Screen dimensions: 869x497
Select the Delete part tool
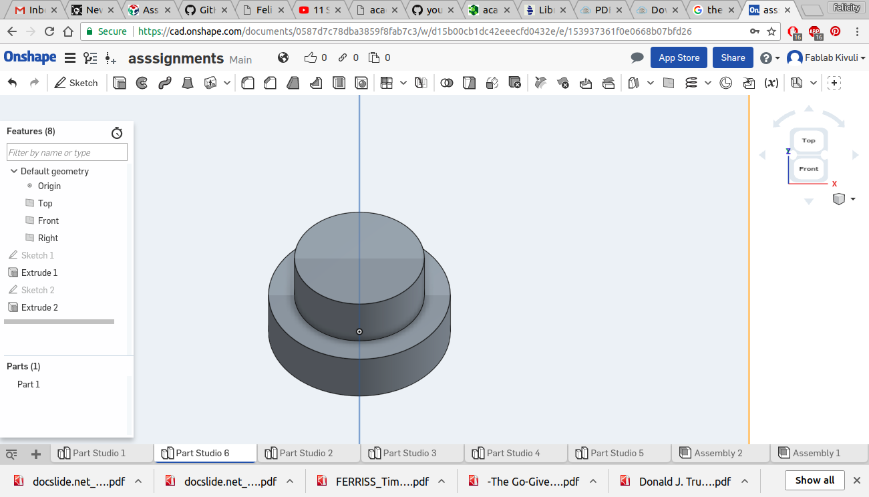(514, 83)
